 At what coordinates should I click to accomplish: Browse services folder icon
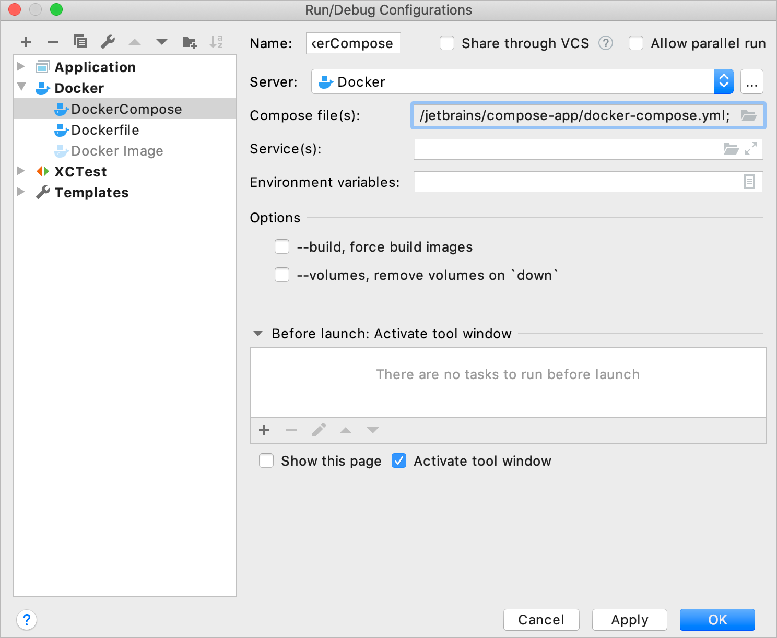(731, 149)
